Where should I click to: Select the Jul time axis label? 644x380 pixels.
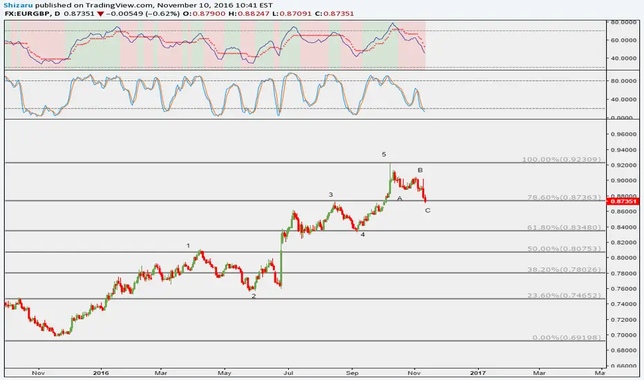(x=288, y=373)
